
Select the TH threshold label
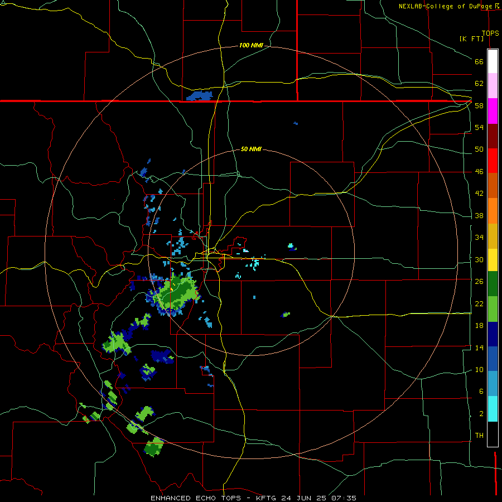tap(479, 436)
